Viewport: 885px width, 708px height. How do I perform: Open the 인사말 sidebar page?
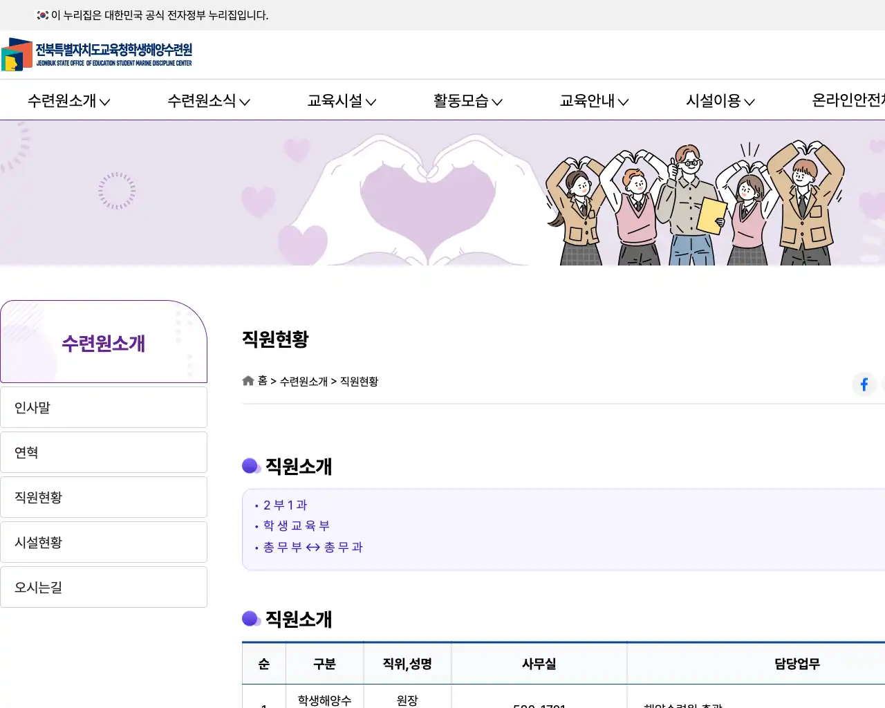[104, 407]
